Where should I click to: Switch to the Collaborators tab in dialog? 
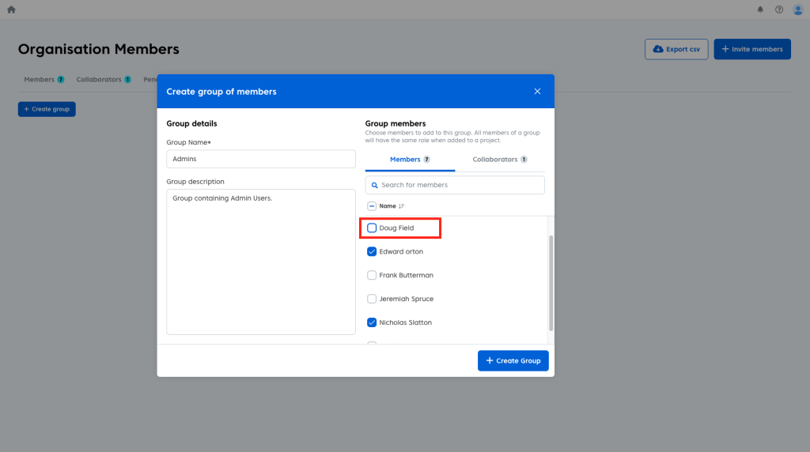pos(500,160)
